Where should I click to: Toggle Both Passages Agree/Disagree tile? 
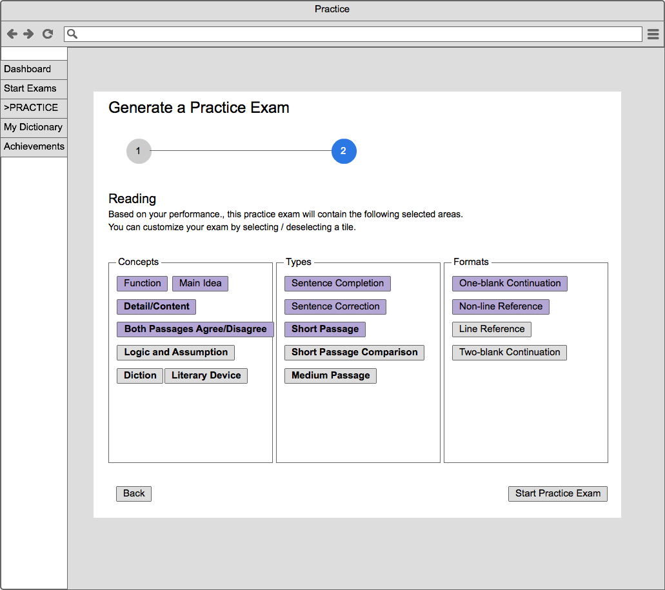(195, 329)
